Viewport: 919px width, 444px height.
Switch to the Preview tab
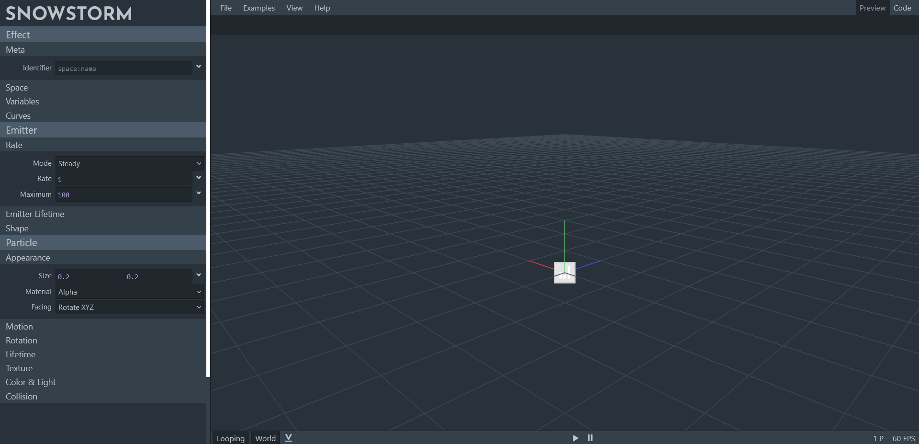873,8
